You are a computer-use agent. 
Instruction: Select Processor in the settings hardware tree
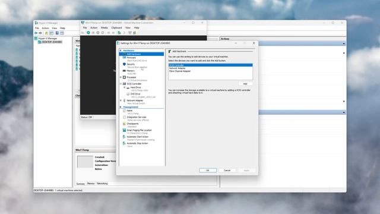point(131,77)
